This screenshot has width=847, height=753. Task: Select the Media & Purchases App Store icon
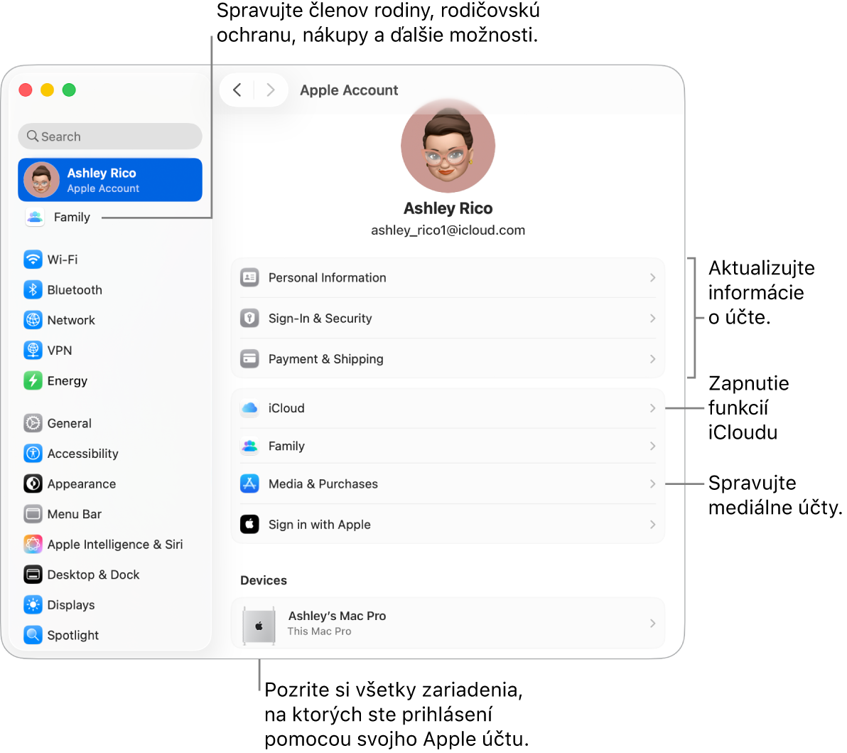(249, 484)
